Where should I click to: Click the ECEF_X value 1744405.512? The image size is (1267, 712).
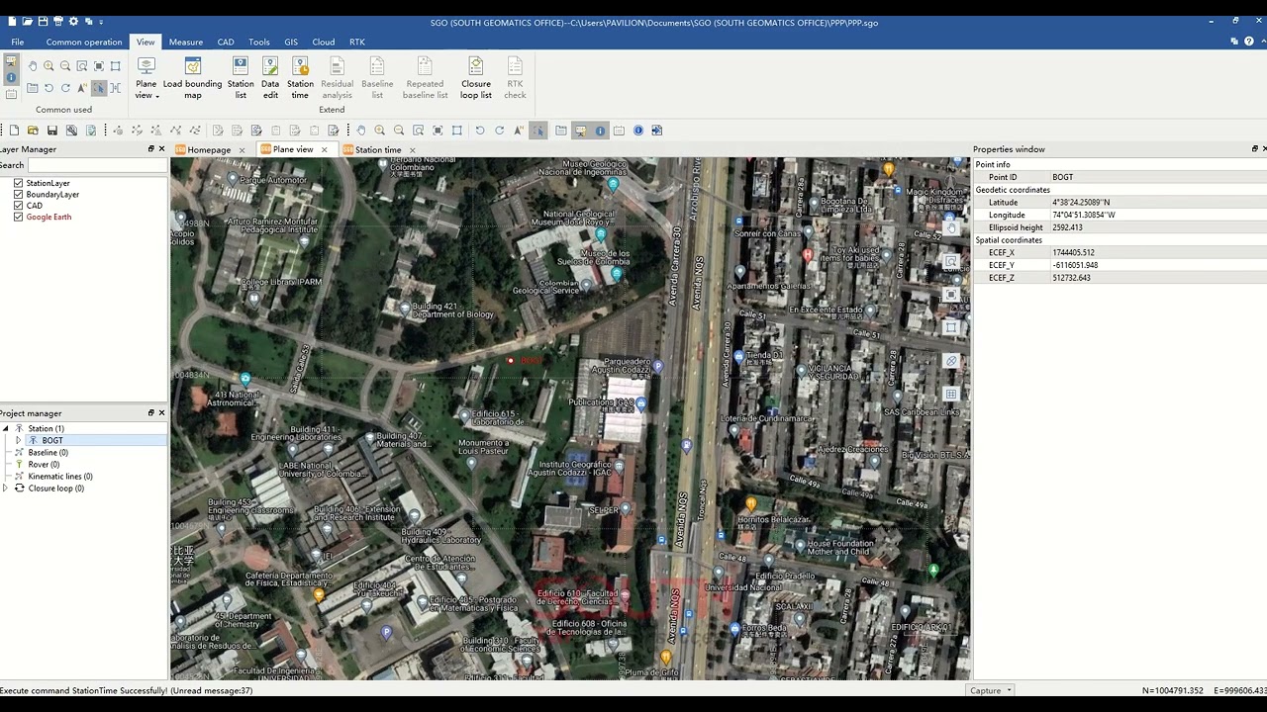coord(1156,252)
